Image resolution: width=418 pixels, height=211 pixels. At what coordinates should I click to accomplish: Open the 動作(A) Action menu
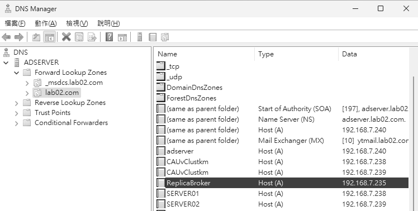[46, 23]
